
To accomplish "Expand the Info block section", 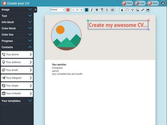I will coord(17,22).
